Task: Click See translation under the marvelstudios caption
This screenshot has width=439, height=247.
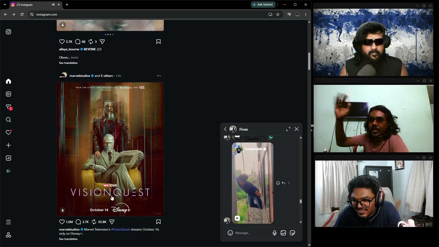Action: 68,239
